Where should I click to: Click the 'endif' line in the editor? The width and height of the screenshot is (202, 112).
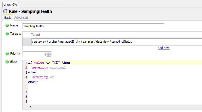tap(33, 82)
